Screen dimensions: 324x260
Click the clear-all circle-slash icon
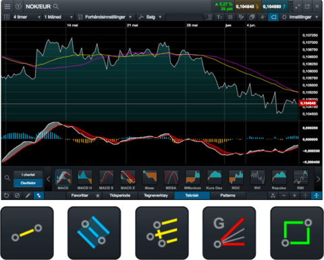[x=17, y=195]
